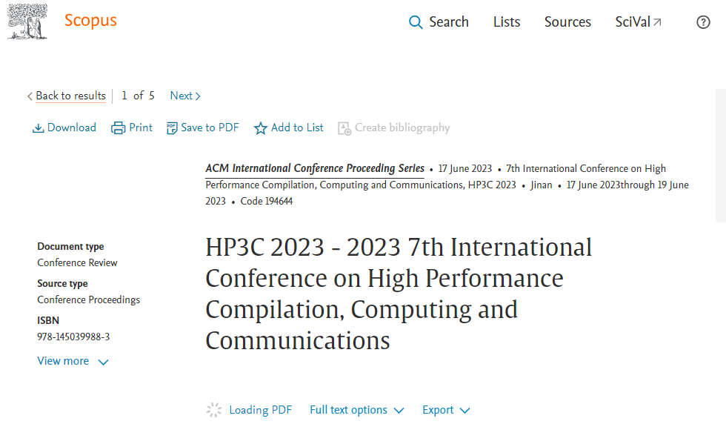This screenshot has height=427, width=726.
Task: Go to Next document result
Action: coord(185,96)
